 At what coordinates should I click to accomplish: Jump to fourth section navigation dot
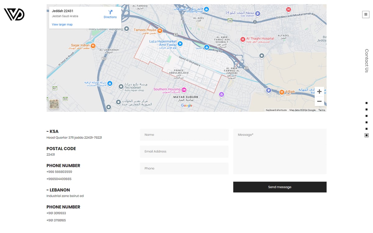(366, 122)
